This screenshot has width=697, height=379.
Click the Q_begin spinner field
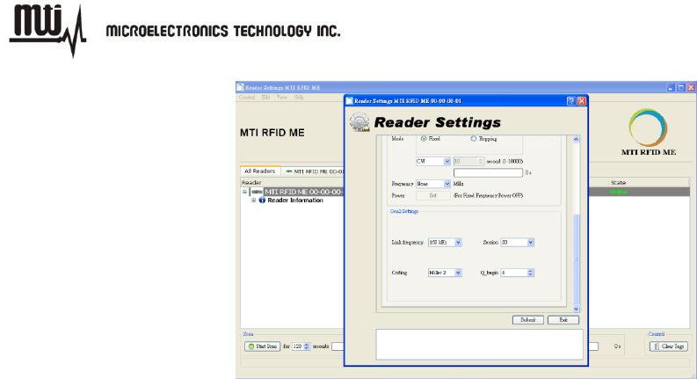coord(518,273)
